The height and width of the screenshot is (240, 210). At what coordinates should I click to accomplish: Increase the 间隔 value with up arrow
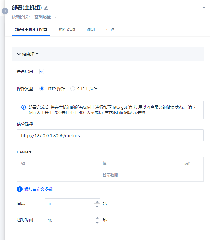[97, 201]
